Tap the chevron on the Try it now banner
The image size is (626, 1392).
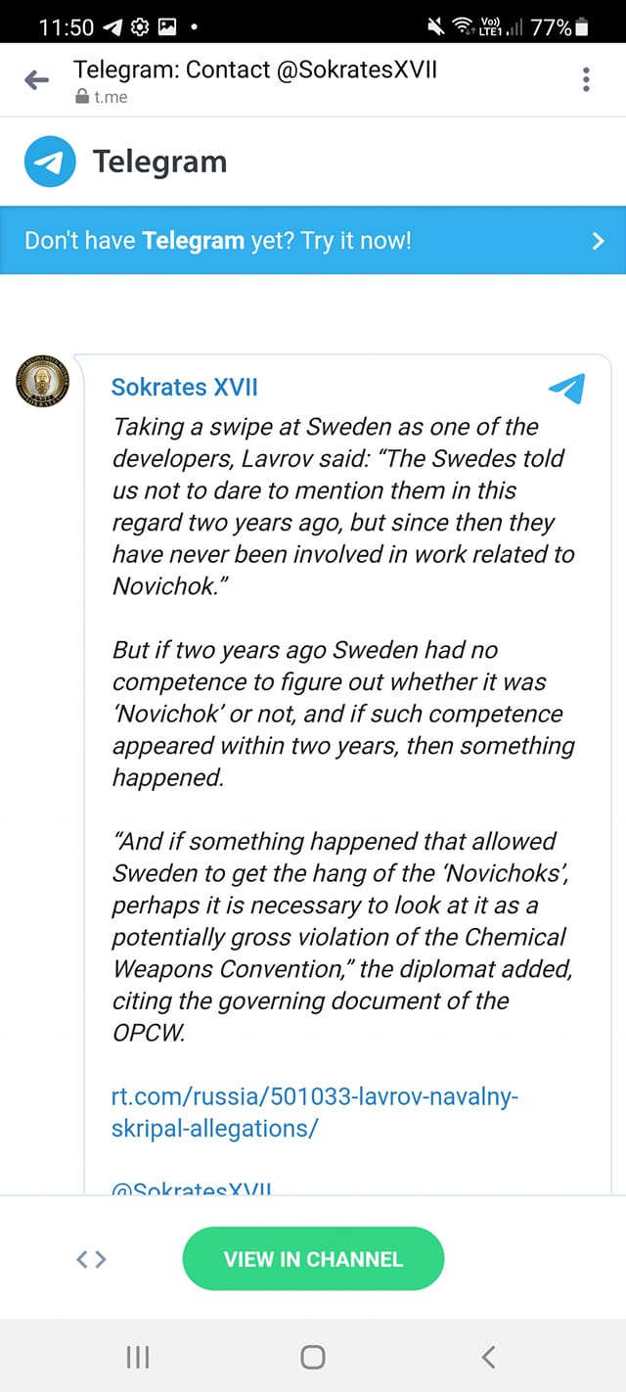click(598, 240)
